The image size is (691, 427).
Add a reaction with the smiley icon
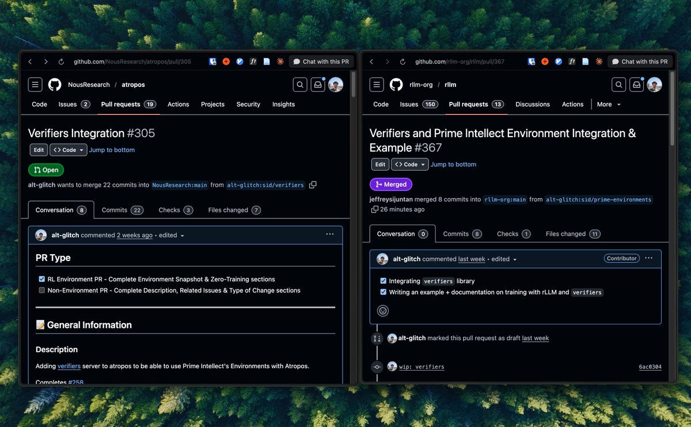[383, 309]
